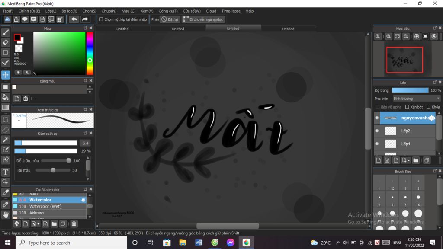The width and height of the screenshot is (443, 249).
Task: Open settings gear for Watercolor brush
Action: click(83, 200)
